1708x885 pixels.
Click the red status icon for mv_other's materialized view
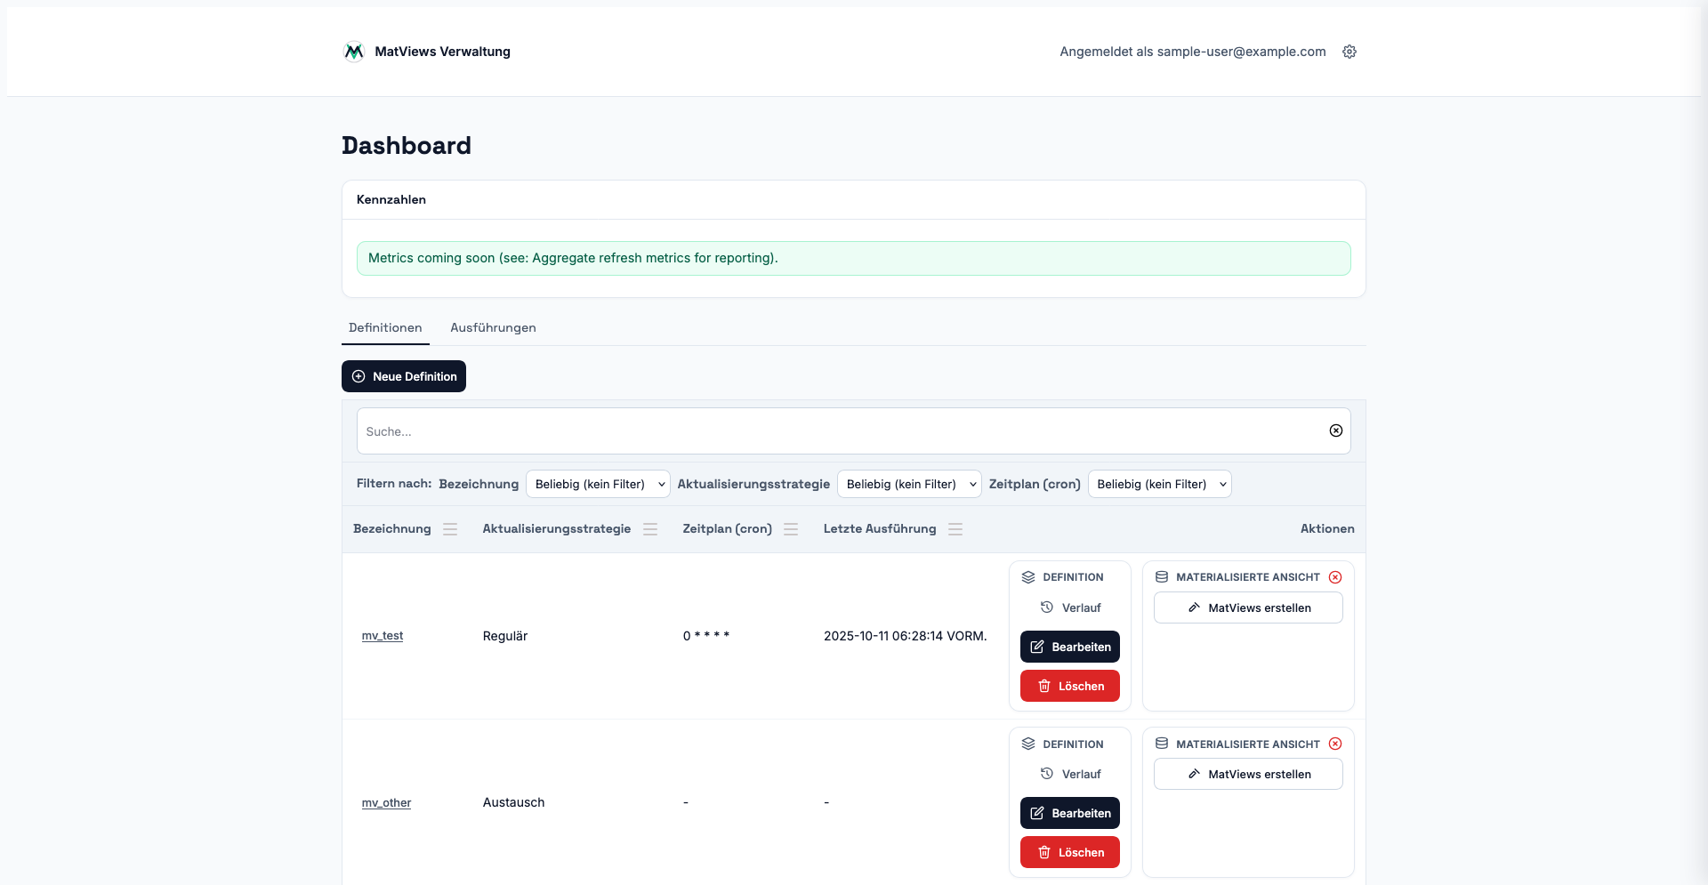(x=1334, y=744)
